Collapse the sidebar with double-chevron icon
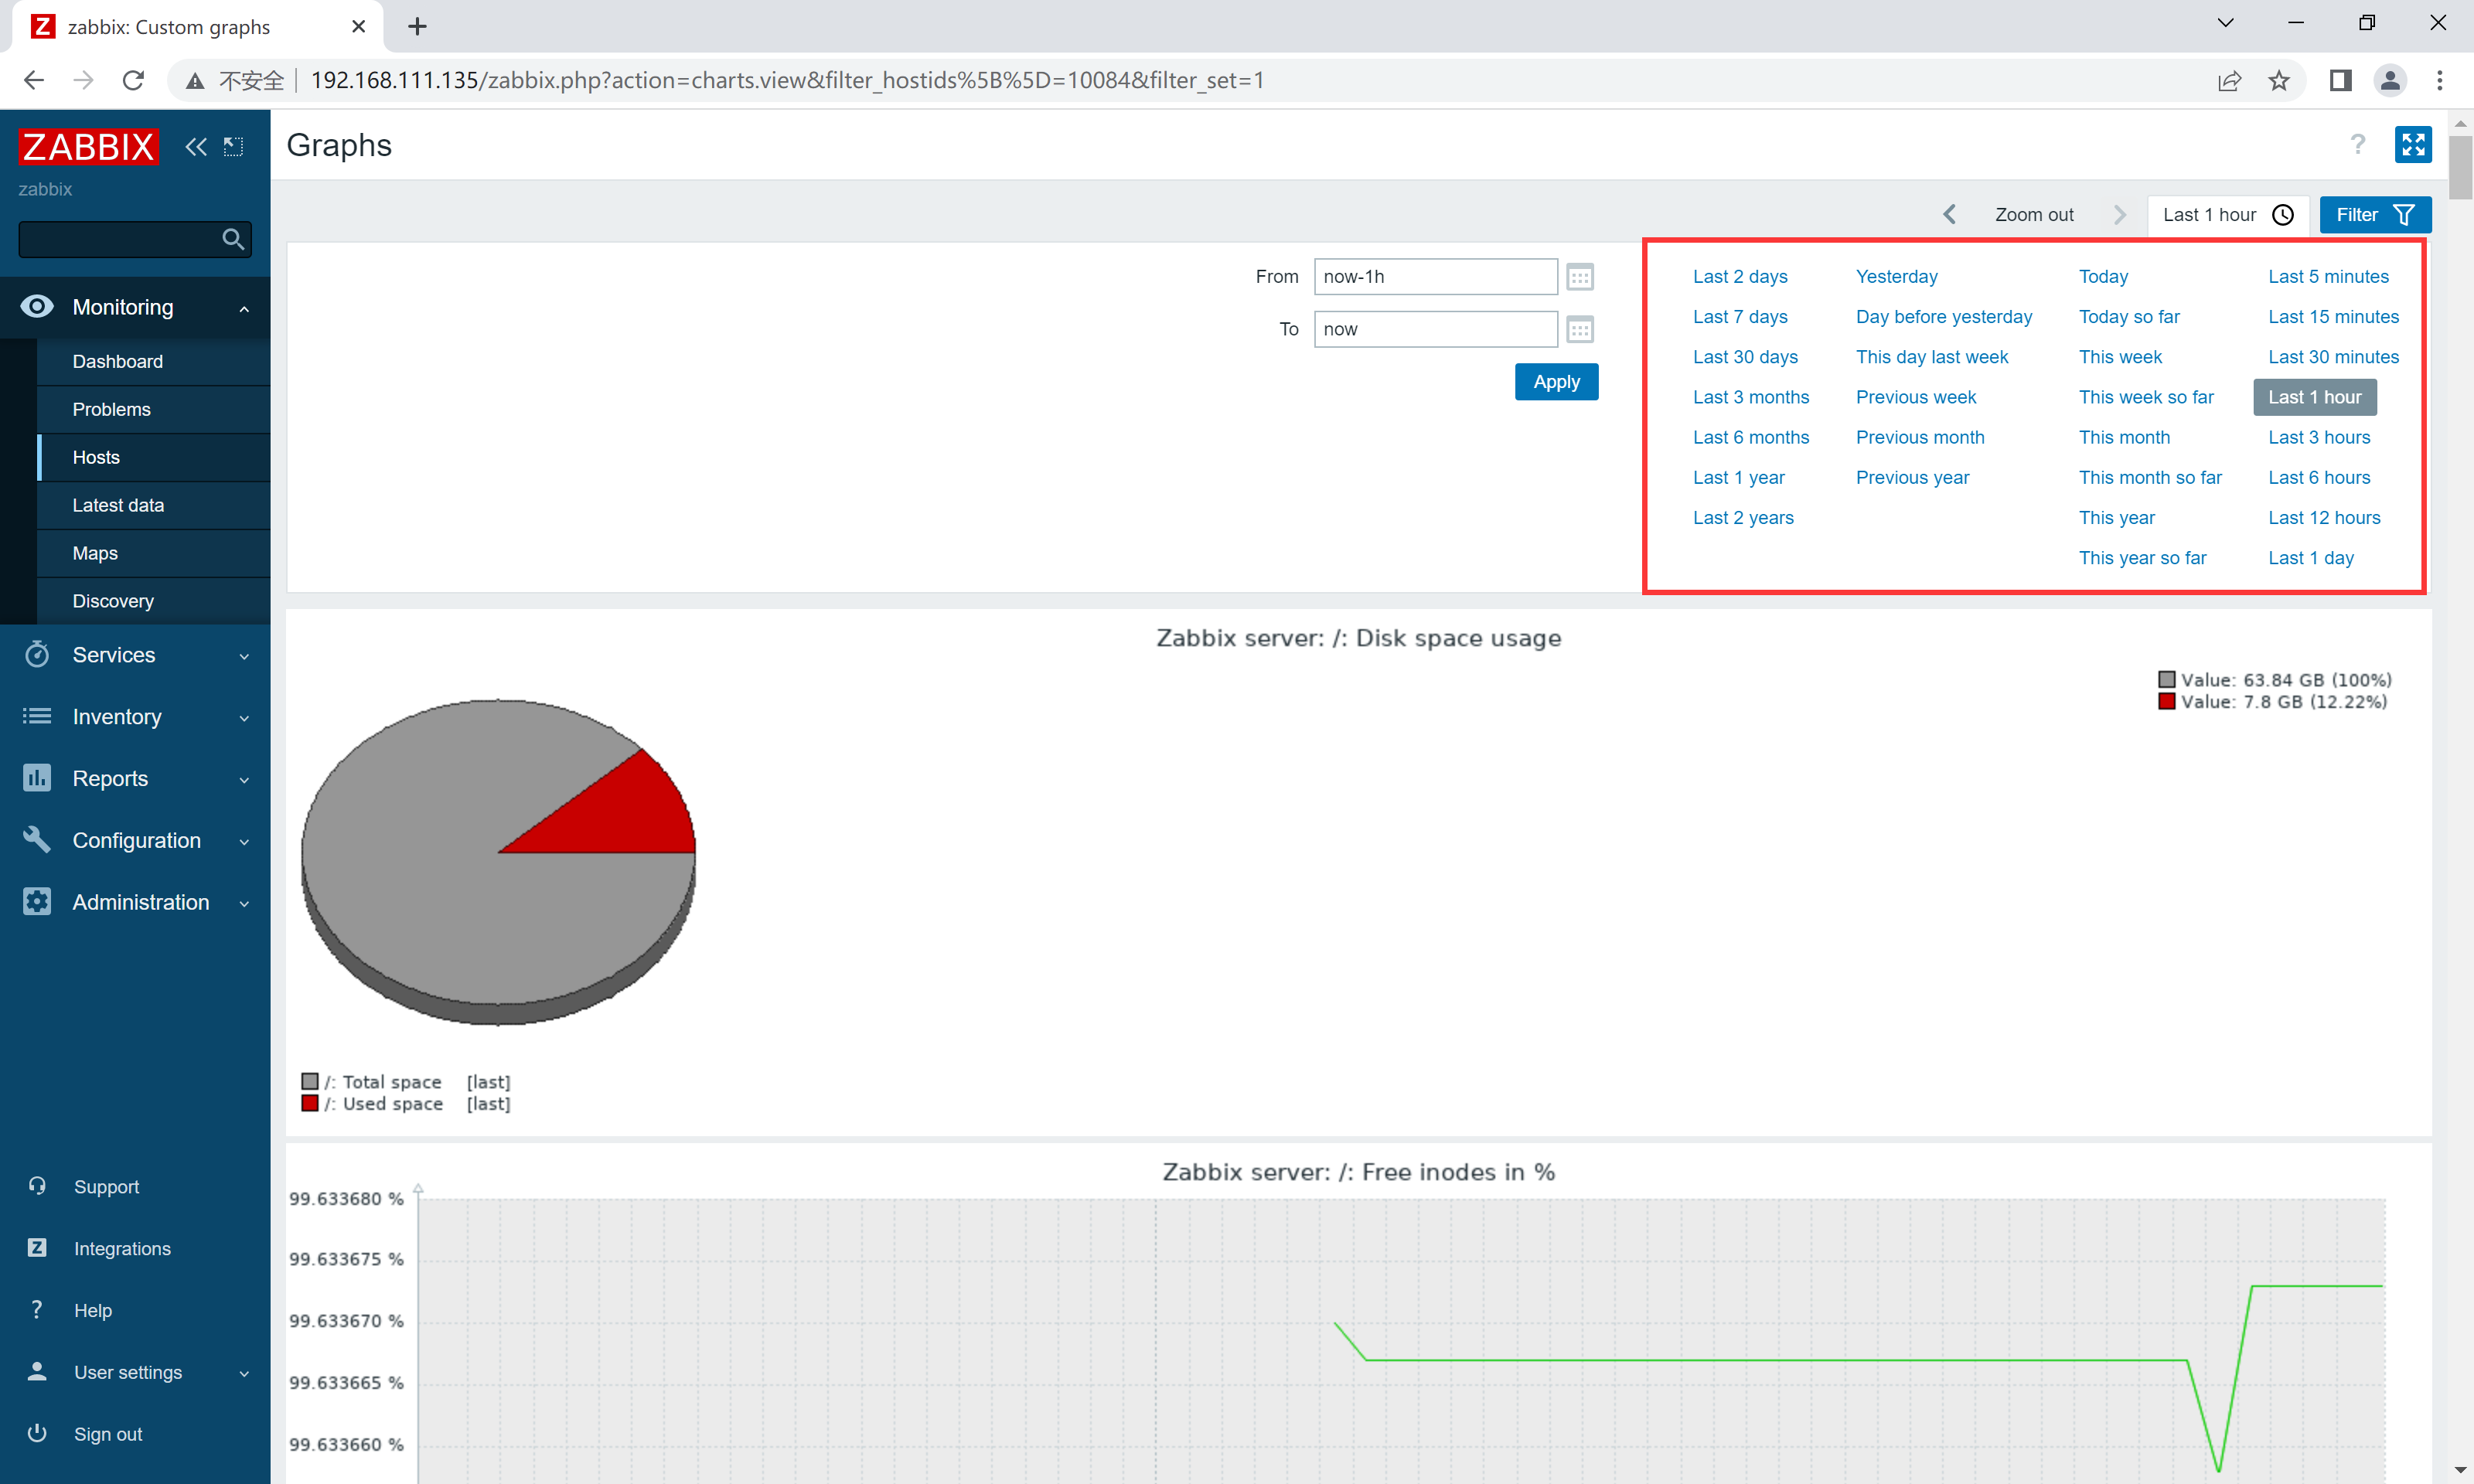Image resolution: width=2474 pixels, height=1484 pixels. (x=196, y=147)
